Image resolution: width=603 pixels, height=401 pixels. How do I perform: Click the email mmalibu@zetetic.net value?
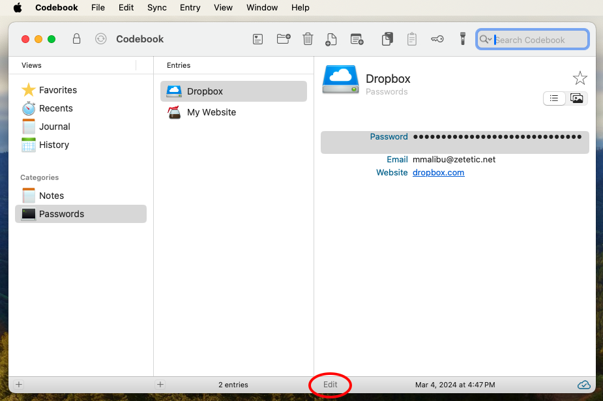(x=454, y=160)
